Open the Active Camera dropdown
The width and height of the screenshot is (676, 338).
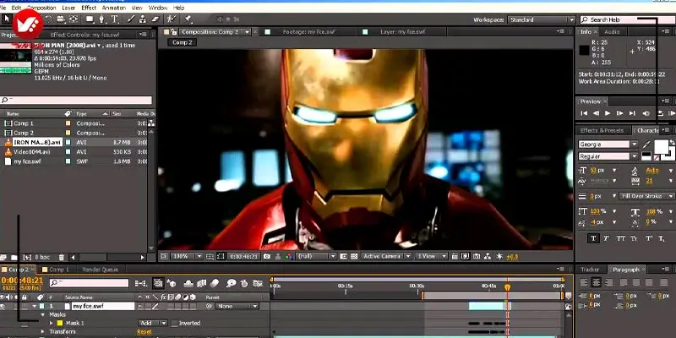386,256
